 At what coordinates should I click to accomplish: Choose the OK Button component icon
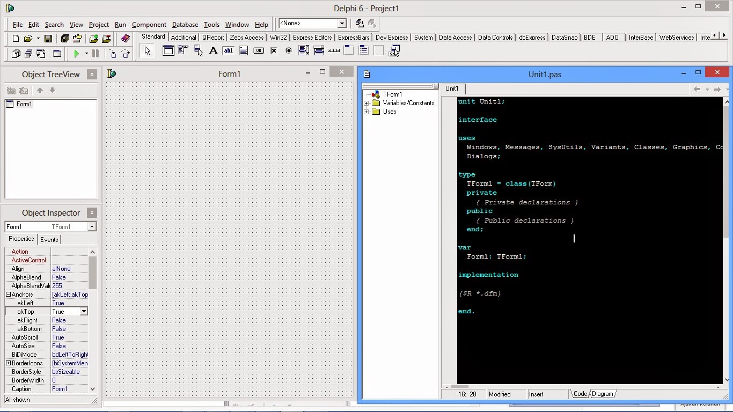259,51
